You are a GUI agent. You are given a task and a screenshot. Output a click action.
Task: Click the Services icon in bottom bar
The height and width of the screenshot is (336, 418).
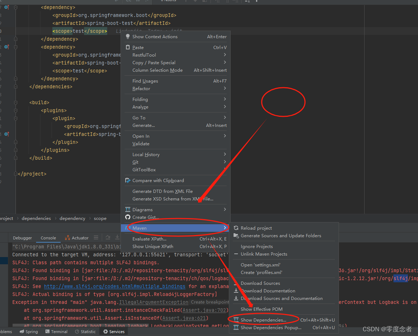coord(105,331)
